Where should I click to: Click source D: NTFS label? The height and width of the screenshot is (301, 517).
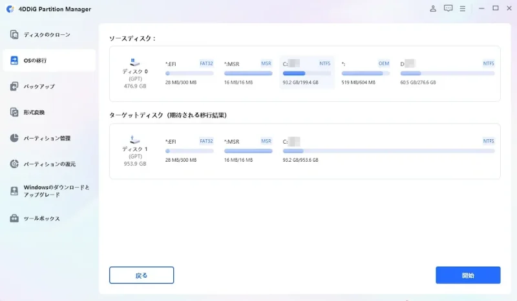[489, 64]
